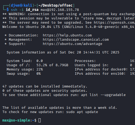
Task: Click the terminal cursor block after max@so-simple
Action: (40, 120)
